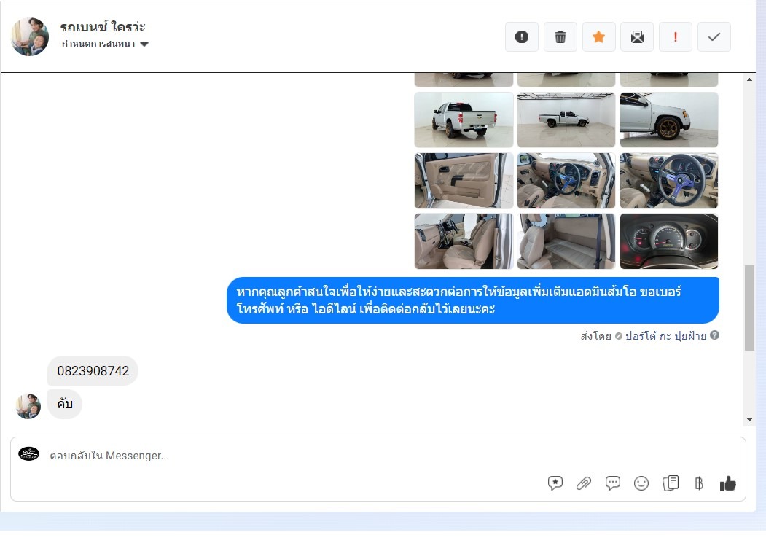Image resolution: width=766 pixels, height=546 pixels.
Task: Click the phone number 0823908742 message
Action: click(x=93, y=370)
